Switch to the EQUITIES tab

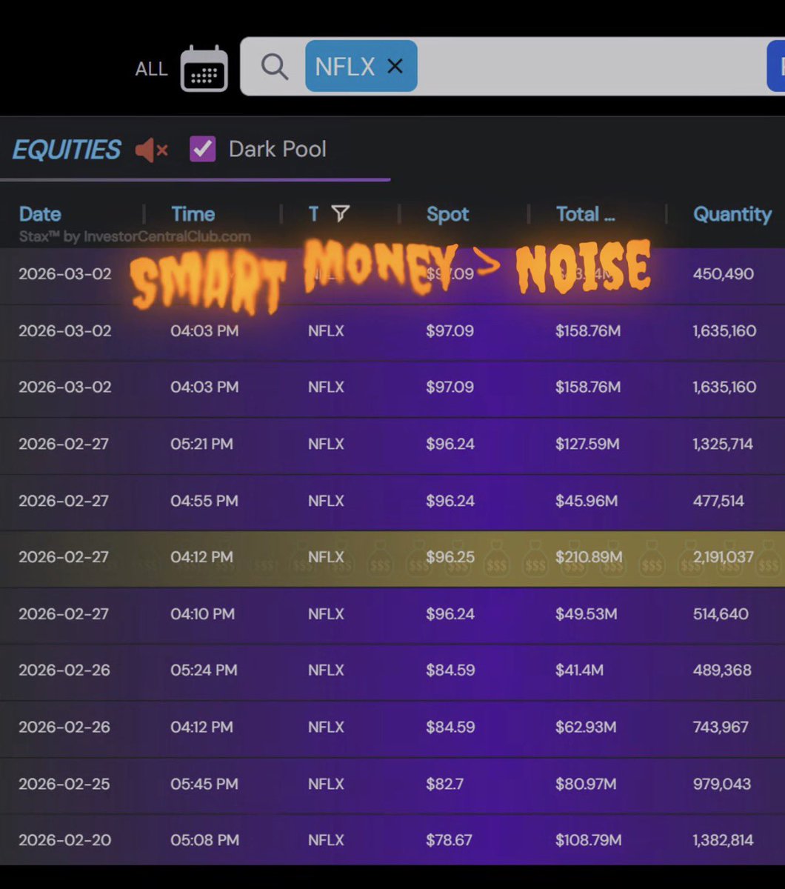(67, 150)
